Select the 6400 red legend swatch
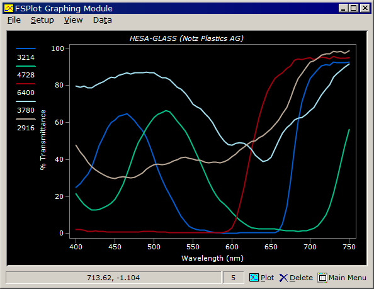 tap(26, 84)
